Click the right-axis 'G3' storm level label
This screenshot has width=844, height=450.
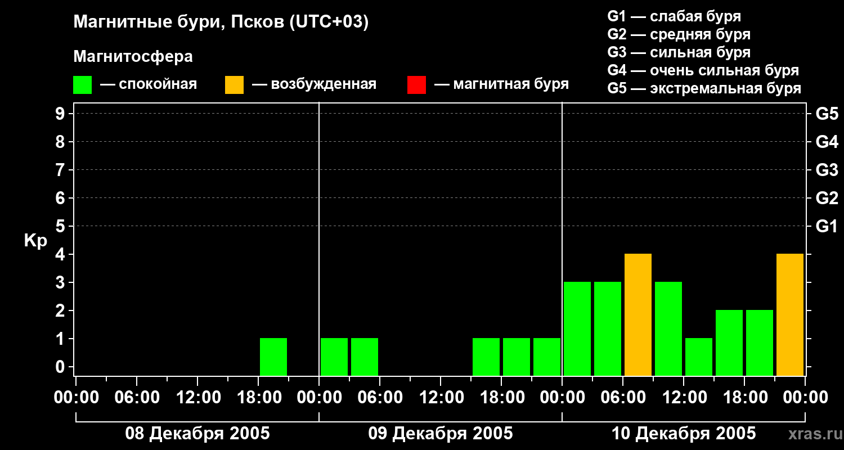point(827,170)
